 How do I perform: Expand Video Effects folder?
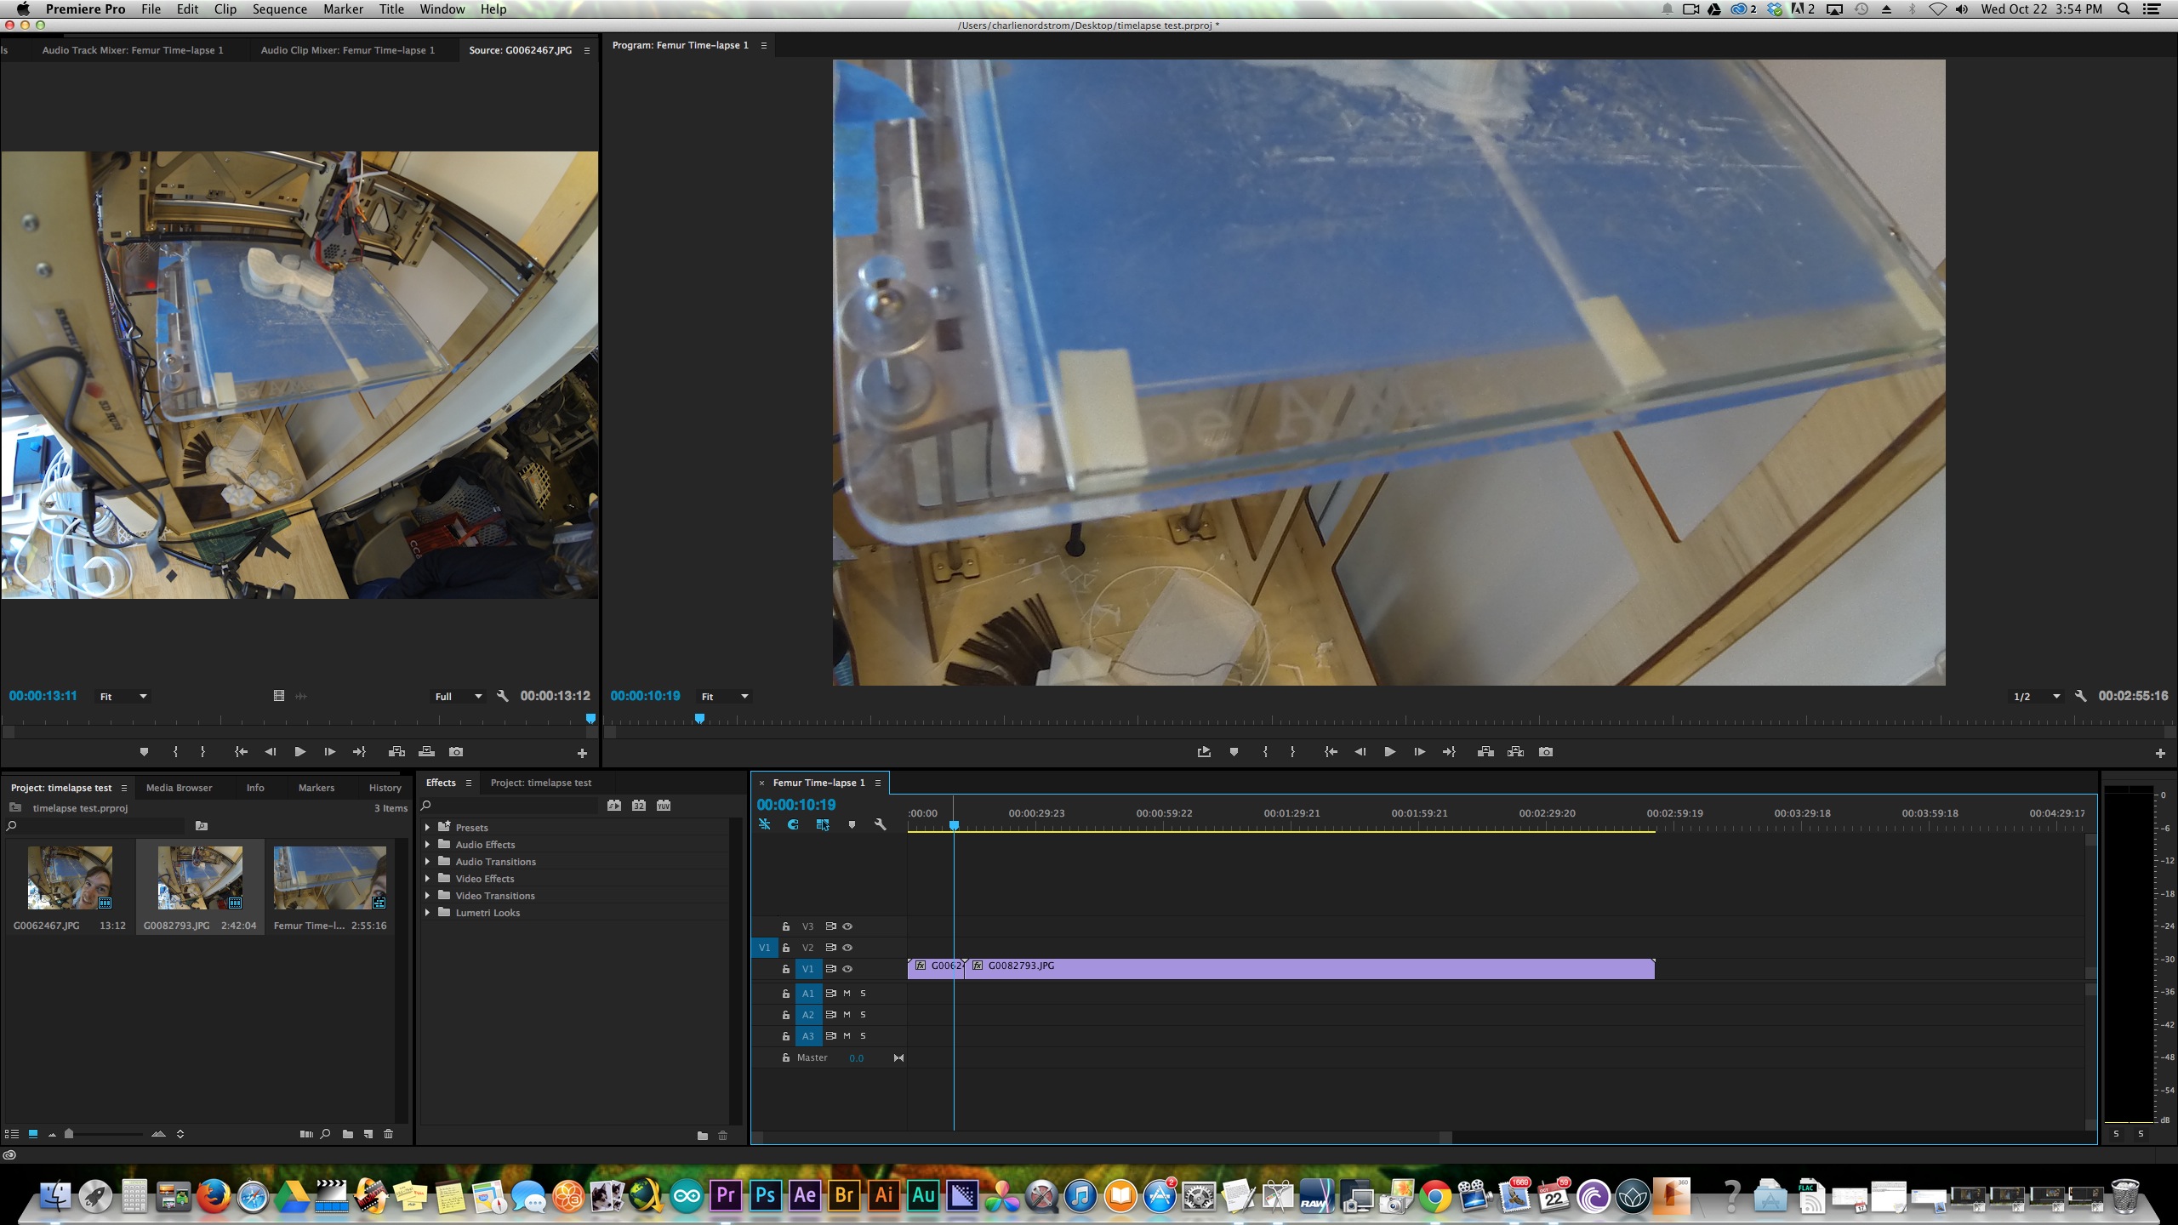(x=427, y=879)
